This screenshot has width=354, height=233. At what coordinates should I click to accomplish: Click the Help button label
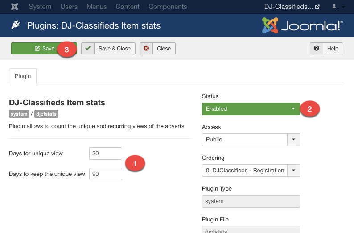(x=333, y=49)
